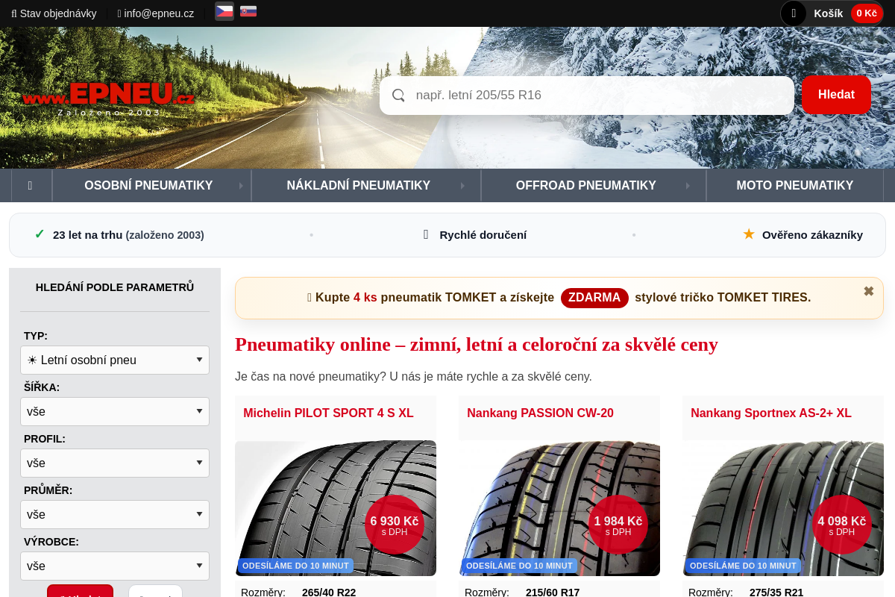Screen dimensions: 895x597
Task: Expand arrow next to NÁKLADNÍ PNEUMATIKY
Action: (x=463, y=186)
